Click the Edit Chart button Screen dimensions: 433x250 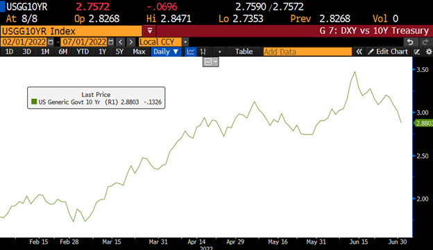(388, 52)
